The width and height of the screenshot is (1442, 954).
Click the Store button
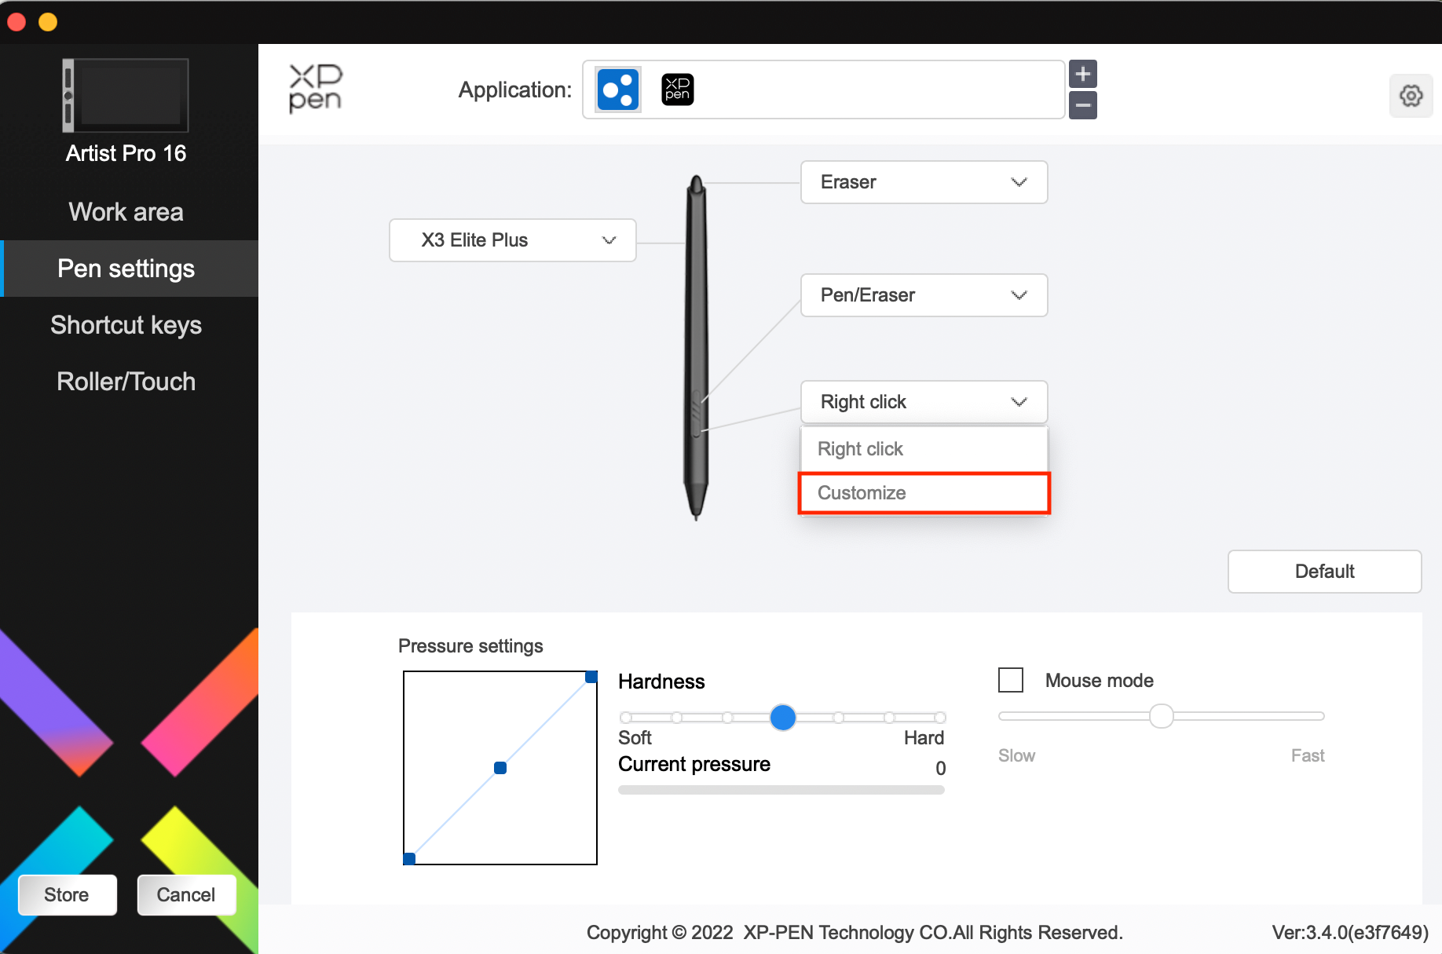click(67, 895)
